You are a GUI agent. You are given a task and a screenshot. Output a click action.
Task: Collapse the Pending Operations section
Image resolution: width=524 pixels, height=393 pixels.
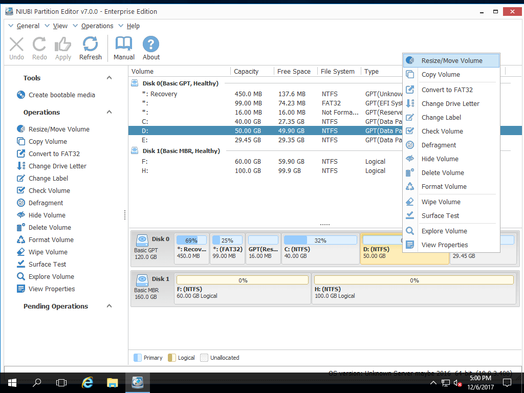pyautogui.click(x=109, y=306)
